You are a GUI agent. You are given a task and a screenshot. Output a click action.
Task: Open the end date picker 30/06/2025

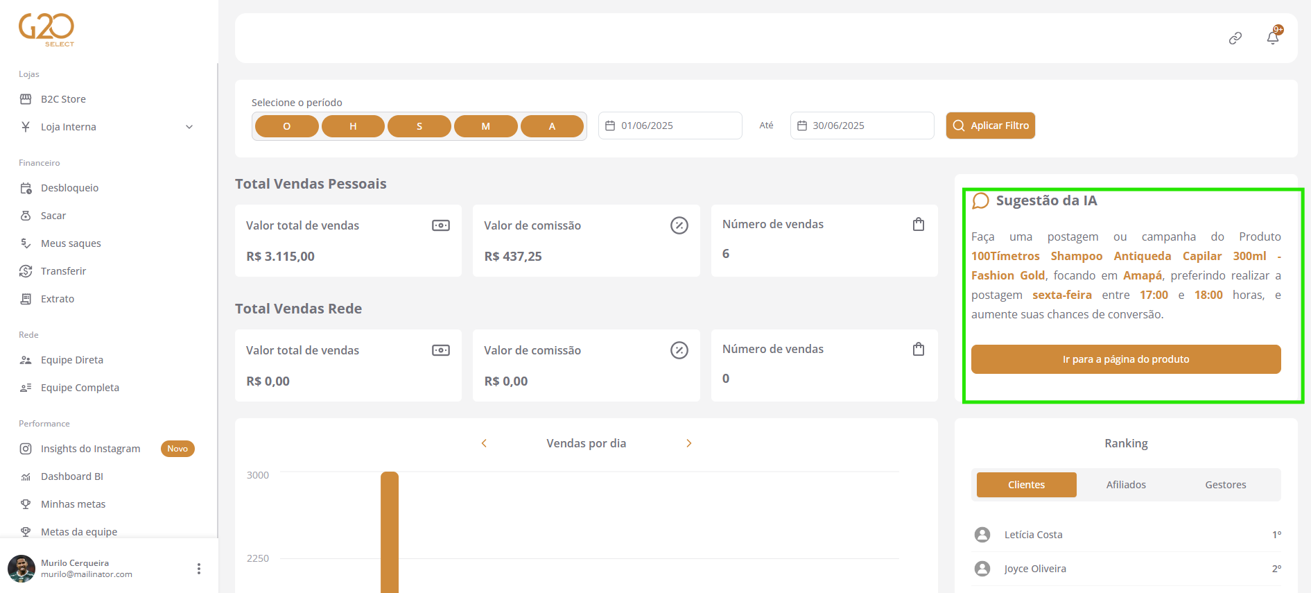pos(862,126)
